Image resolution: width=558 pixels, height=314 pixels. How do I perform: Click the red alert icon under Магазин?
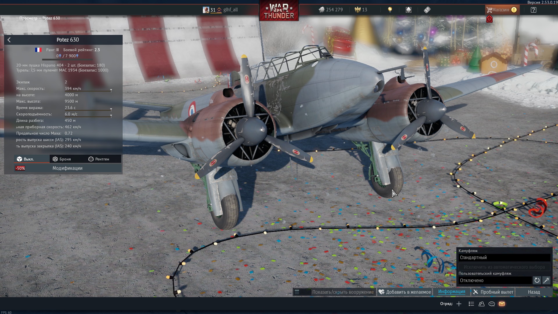[x=489, y=19]
